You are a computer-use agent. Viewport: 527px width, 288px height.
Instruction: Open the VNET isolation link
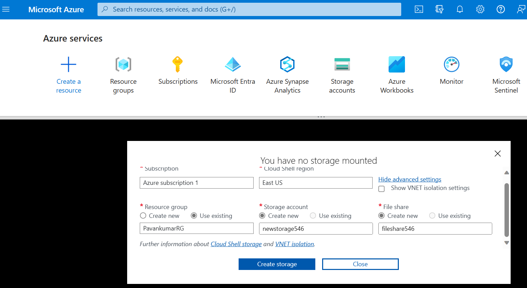pyautogui.click(x=295, y=244)
